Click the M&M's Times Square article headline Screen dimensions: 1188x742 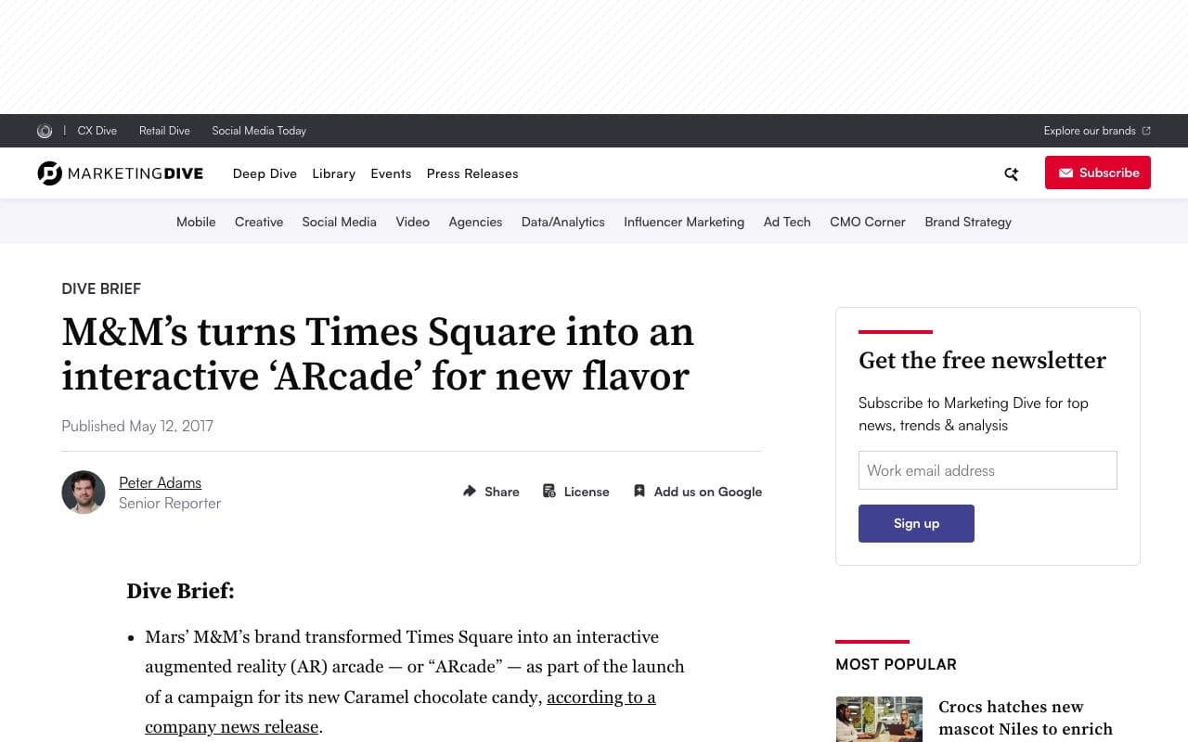tap(378, 354)
